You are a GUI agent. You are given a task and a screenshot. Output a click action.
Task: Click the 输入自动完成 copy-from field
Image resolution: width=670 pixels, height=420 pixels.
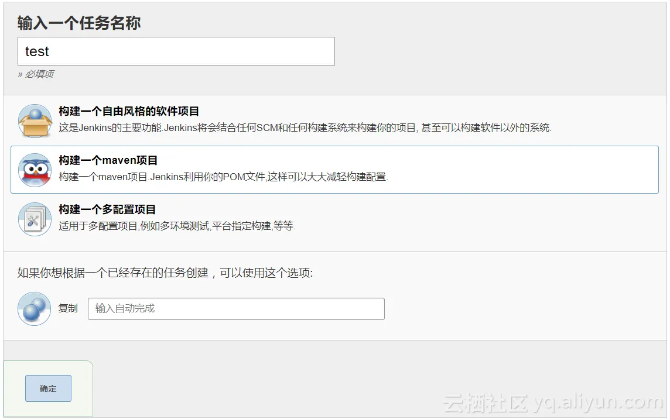(x=236, y=309)
